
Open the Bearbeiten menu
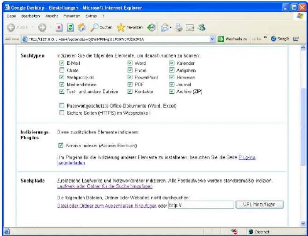point(31,16)
